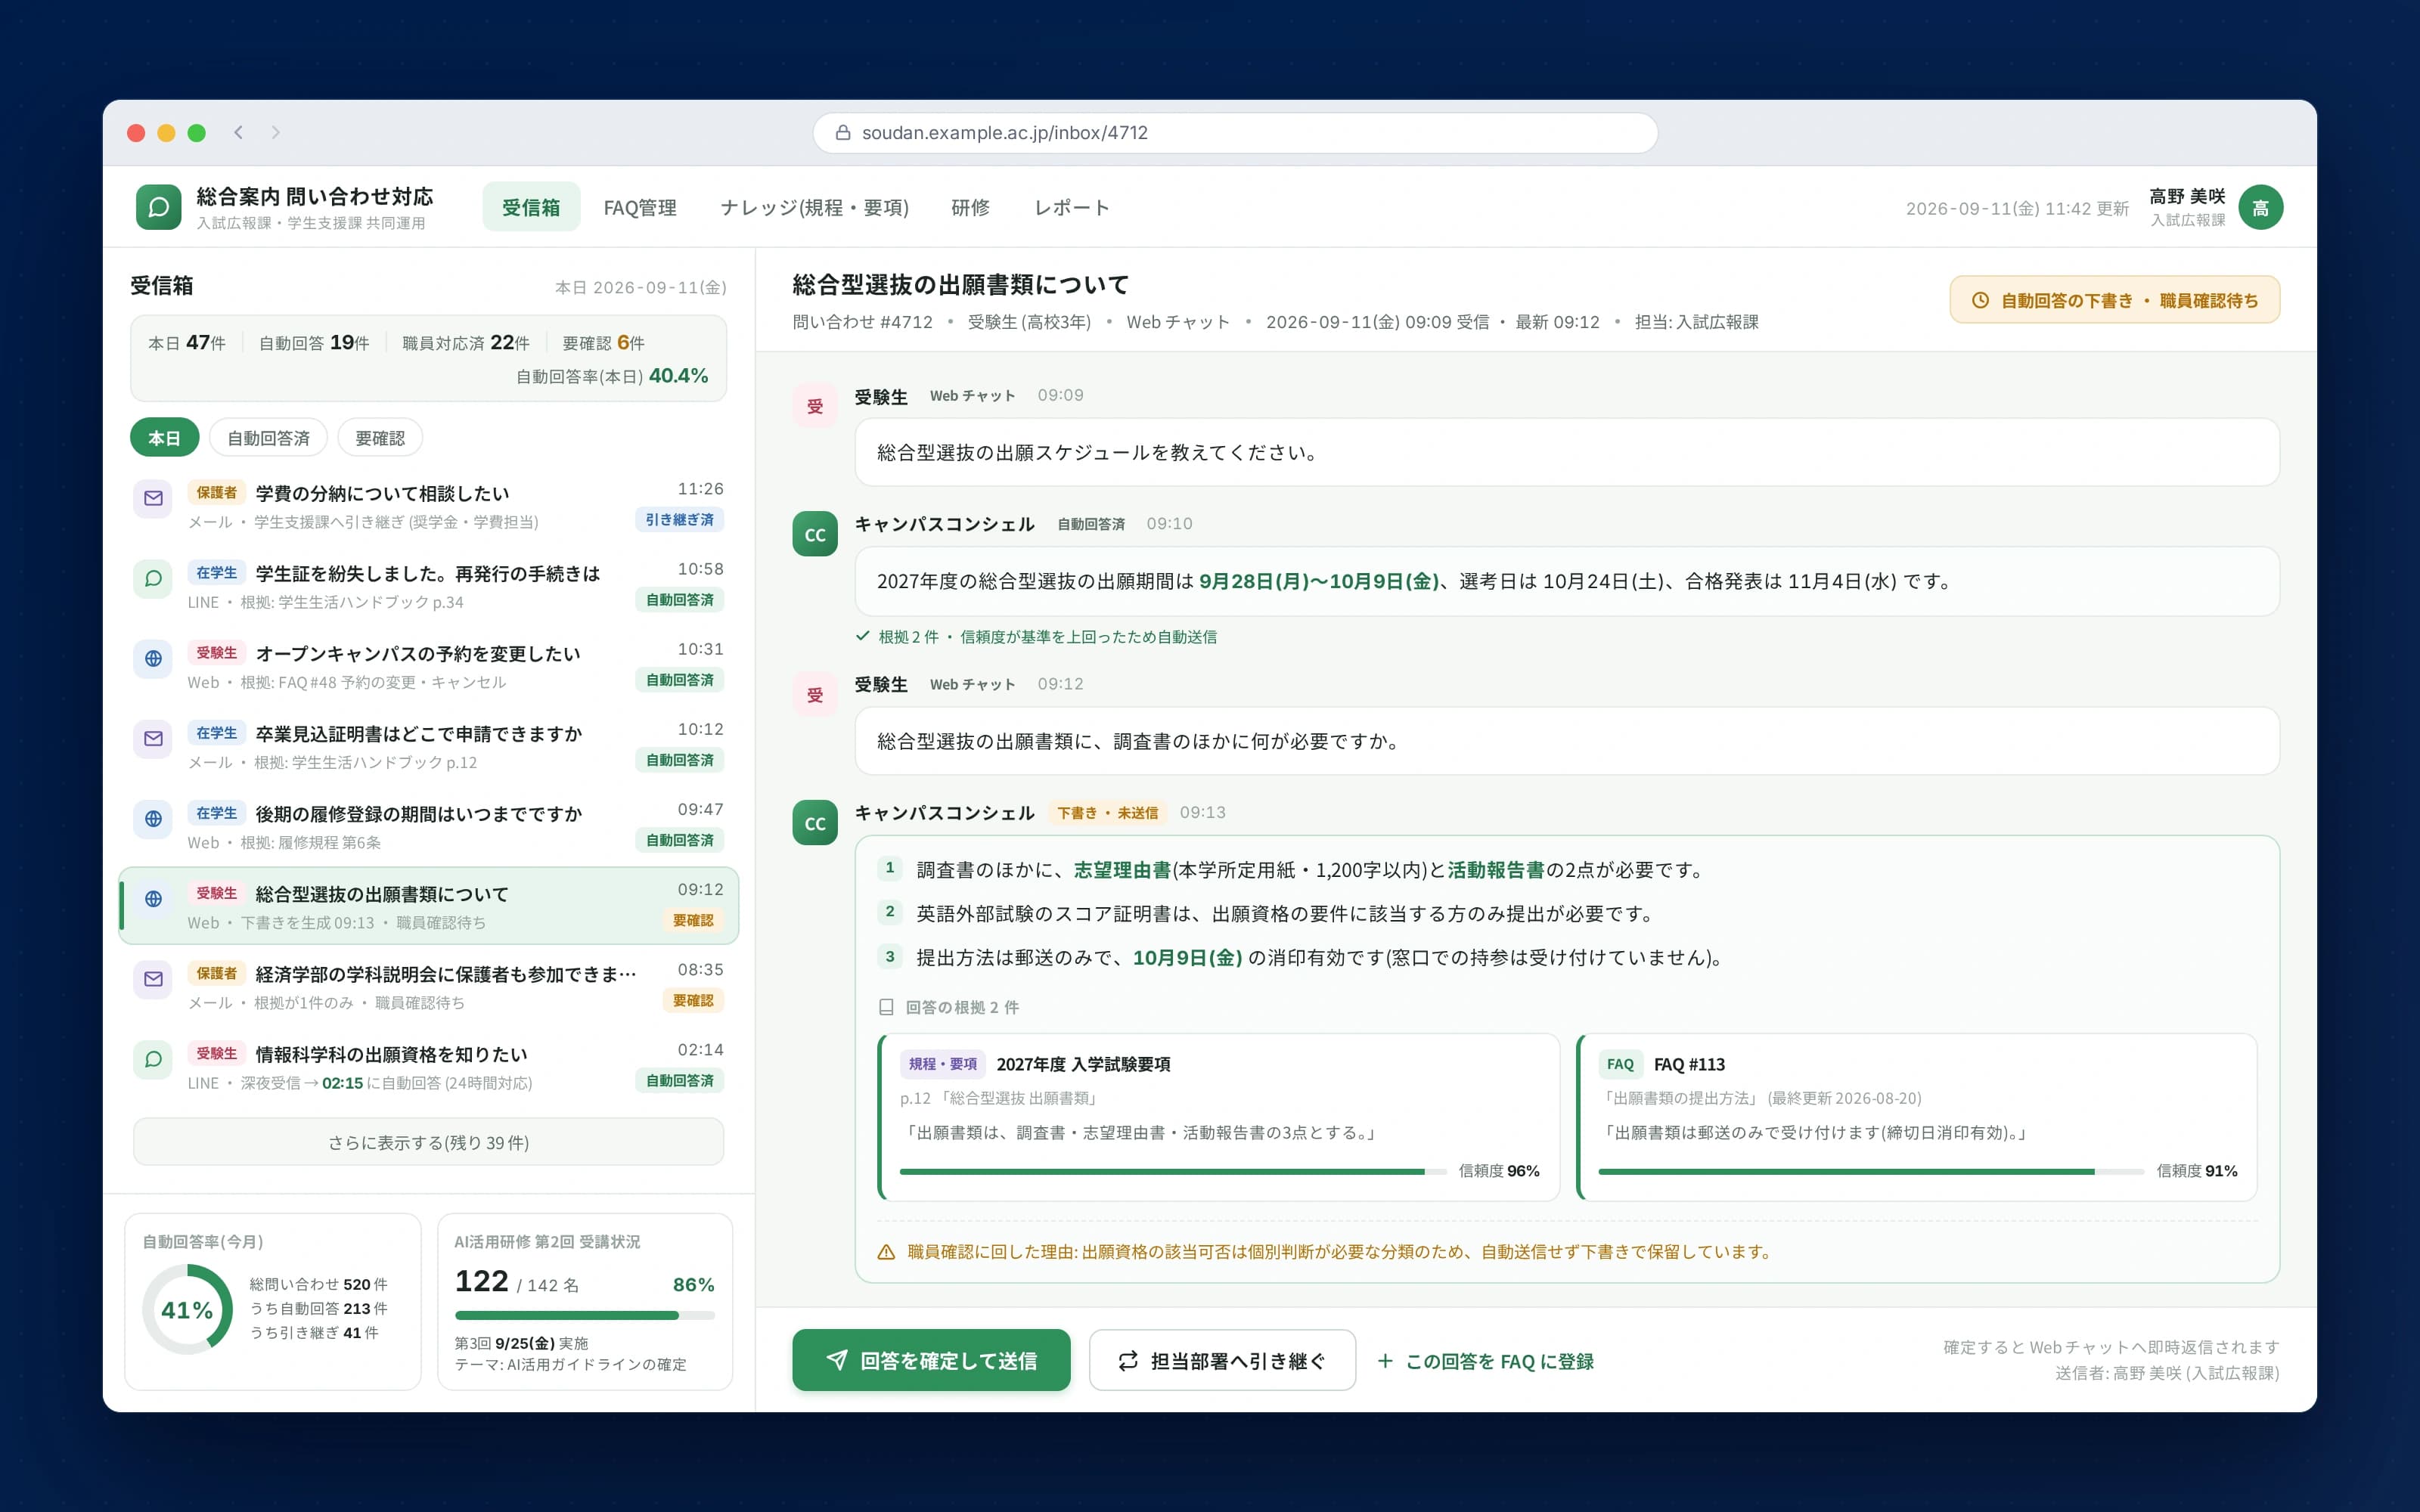Image resolution: width=2420 pixels, height=1512 pixels.
Task: Click the warning triangle beside 職員確認に回した理由
Action: (886, 1252)
